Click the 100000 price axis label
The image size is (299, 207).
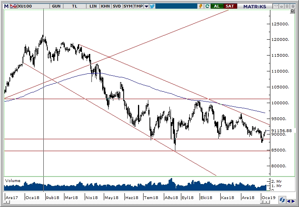(280, 103)
